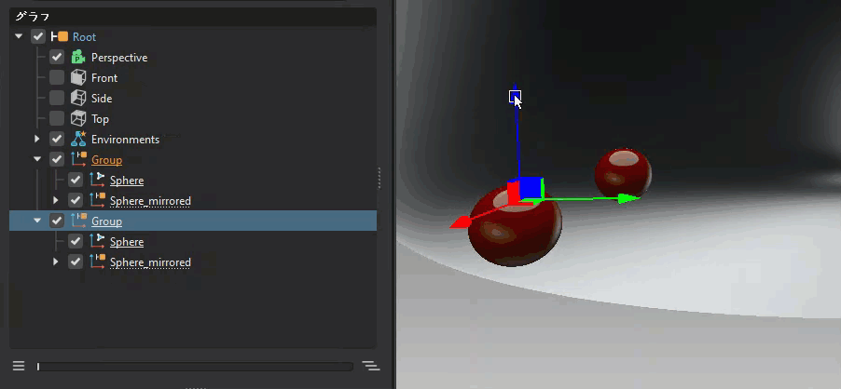Click the Perspective camera icon

click(78, 57)
